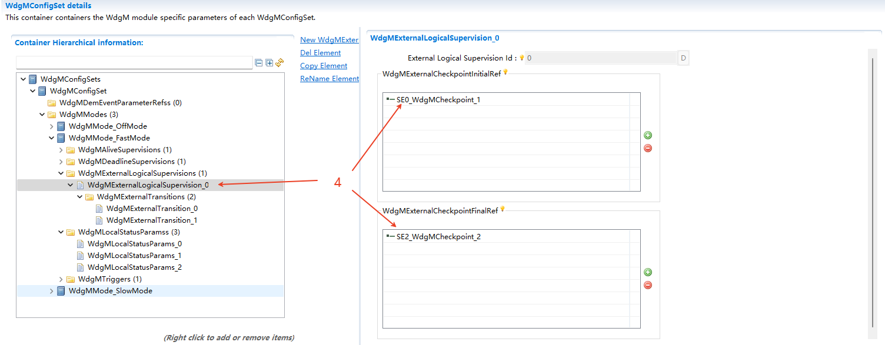Add a checkpoint to WdgMExternalCheckpointInitialRef with green plus
885x345 pixels.
click(x=647, y=135)
